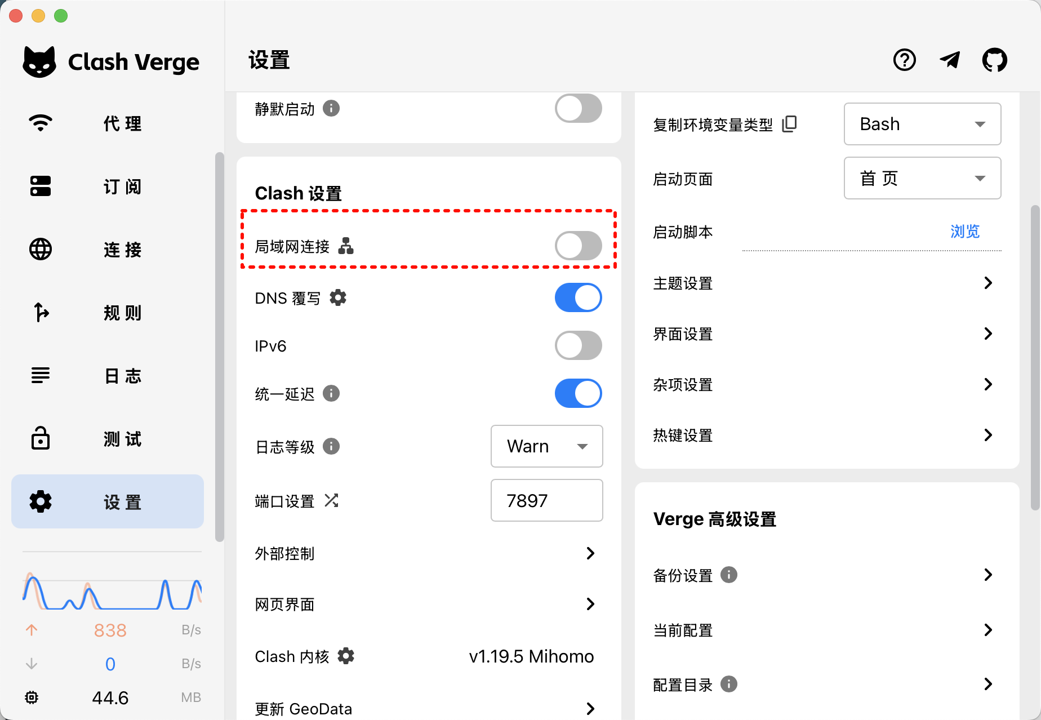Turn off the DNS 覆写 switch

coord(578,297)
